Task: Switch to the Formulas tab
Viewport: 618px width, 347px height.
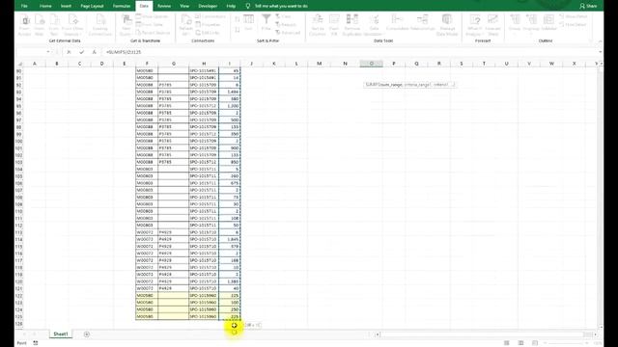Action: point(122,6)
